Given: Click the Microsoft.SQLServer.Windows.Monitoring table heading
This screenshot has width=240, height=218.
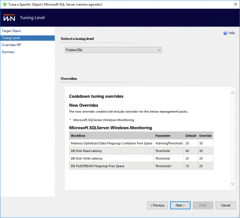Looking at the screenshot, I should [110, 128].
